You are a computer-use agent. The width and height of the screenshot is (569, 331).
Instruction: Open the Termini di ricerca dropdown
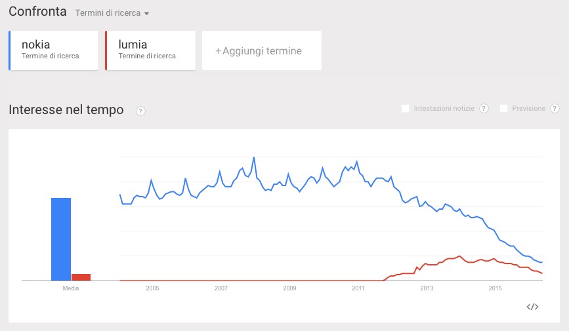[x=112, y=13]
